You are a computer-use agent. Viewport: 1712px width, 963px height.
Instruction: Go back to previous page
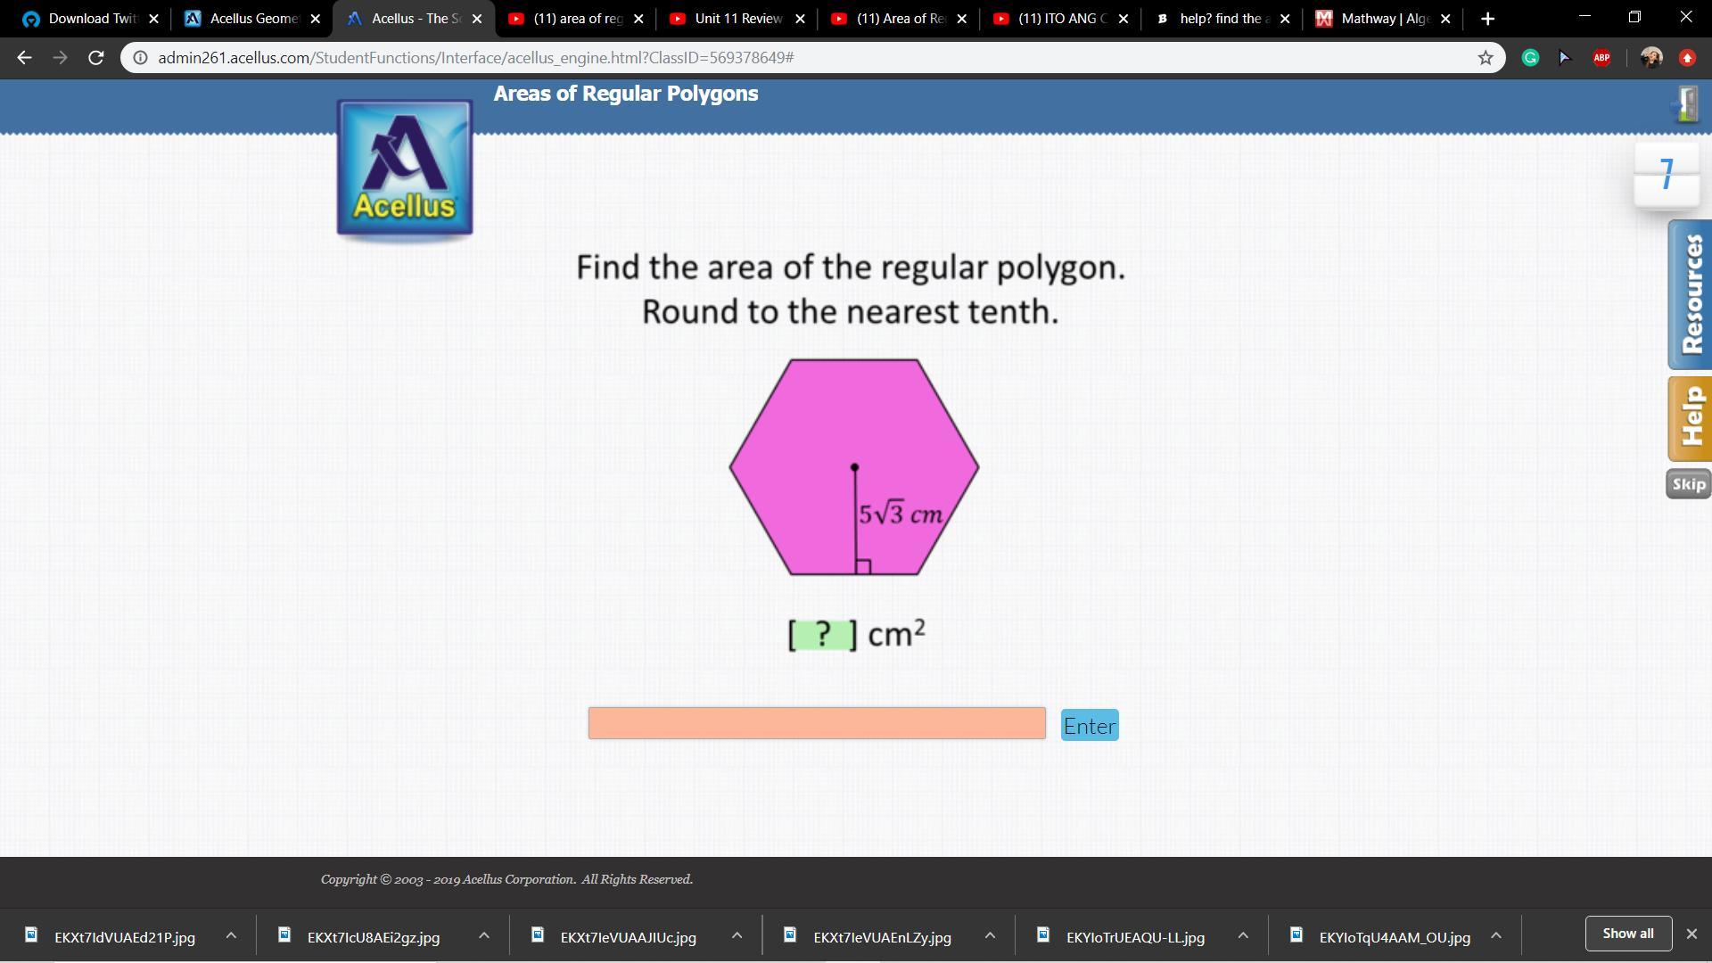pyautogui.click(x=24, y=58)
